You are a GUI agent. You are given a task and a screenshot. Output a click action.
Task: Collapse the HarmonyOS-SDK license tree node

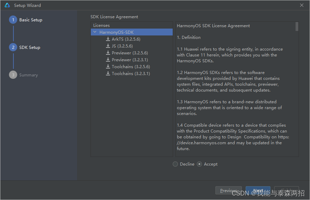click(95, 32)
